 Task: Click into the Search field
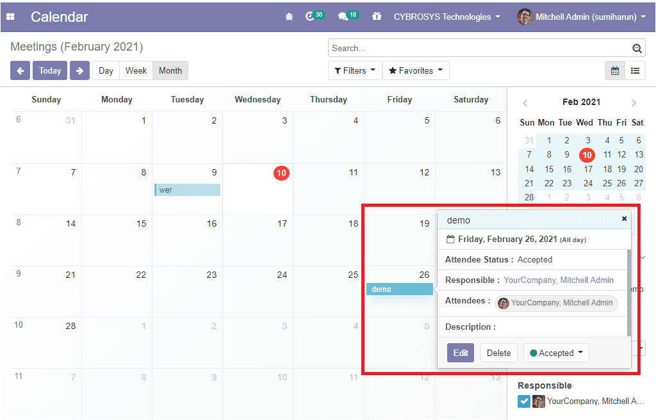coord(481,49)
